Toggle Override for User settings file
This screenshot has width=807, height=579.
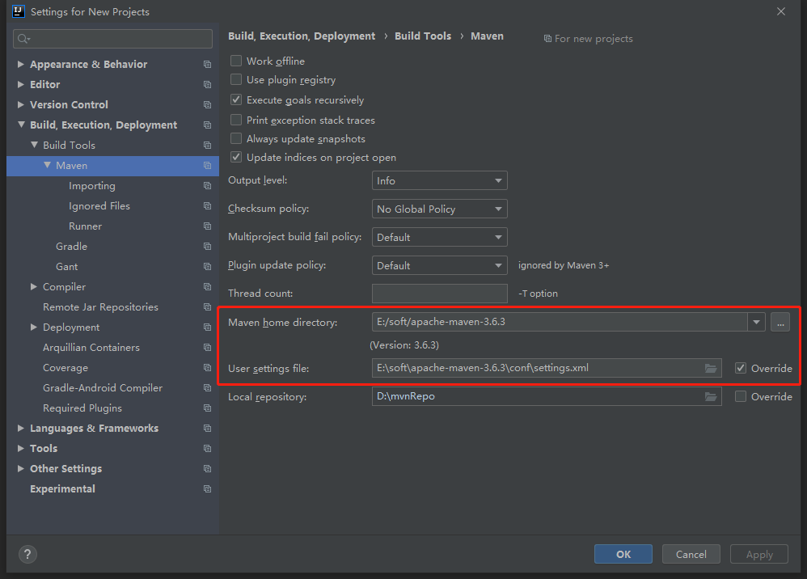tap(741, 368)
